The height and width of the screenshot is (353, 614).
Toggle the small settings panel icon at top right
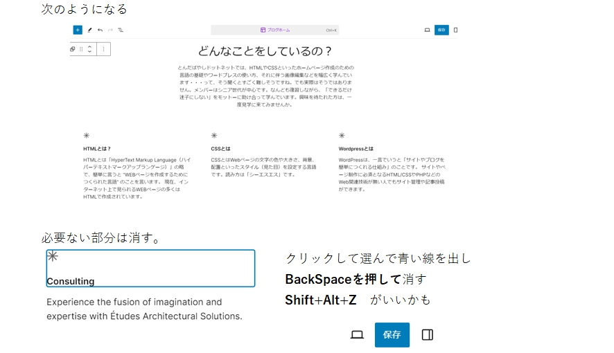click(x=455, y=30)
